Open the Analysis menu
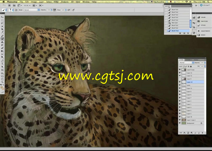 click(x=65, y=2)
